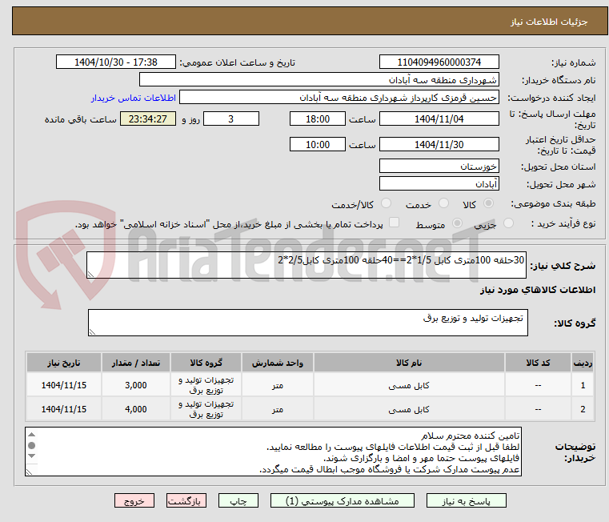Click resize handle of buyer notes box
The width and height of the screenshot is (609, 522).
pos(29,472)
